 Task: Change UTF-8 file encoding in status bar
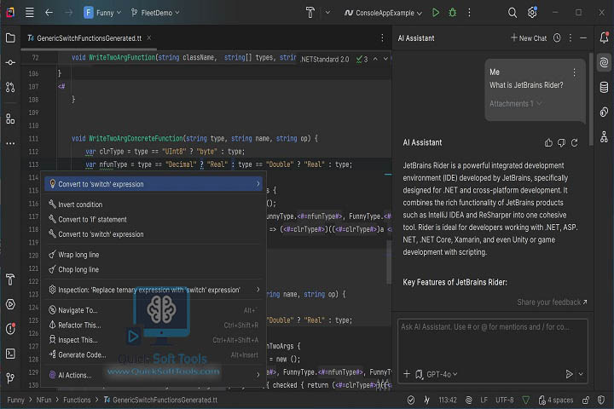pos(504,400)
